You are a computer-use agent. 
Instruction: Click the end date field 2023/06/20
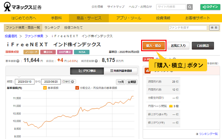(x=51, y=82)
